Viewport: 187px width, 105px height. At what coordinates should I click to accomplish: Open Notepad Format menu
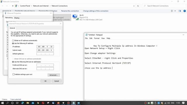tap(97, 38)
